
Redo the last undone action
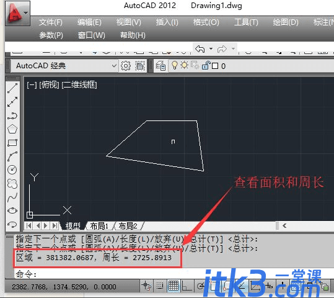point(222,49)
